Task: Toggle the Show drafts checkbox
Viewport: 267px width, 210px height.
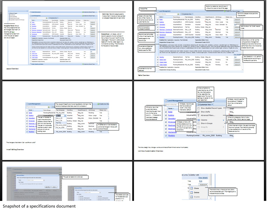Action: click(199, 112)
